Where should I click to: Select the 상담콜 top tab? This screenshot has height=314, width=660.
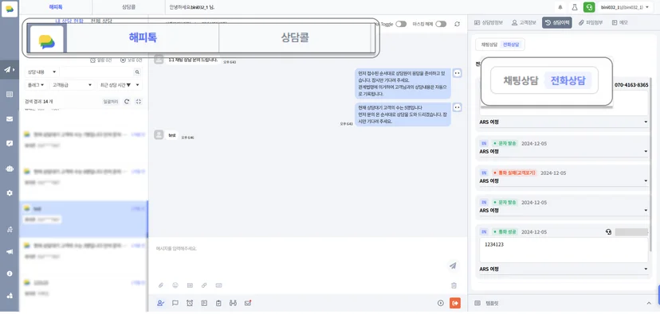click(128, 8)
